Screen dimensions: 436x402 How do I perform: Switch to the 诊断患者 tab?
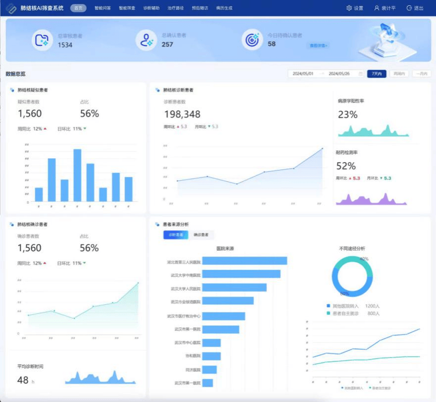coord(176,235)
